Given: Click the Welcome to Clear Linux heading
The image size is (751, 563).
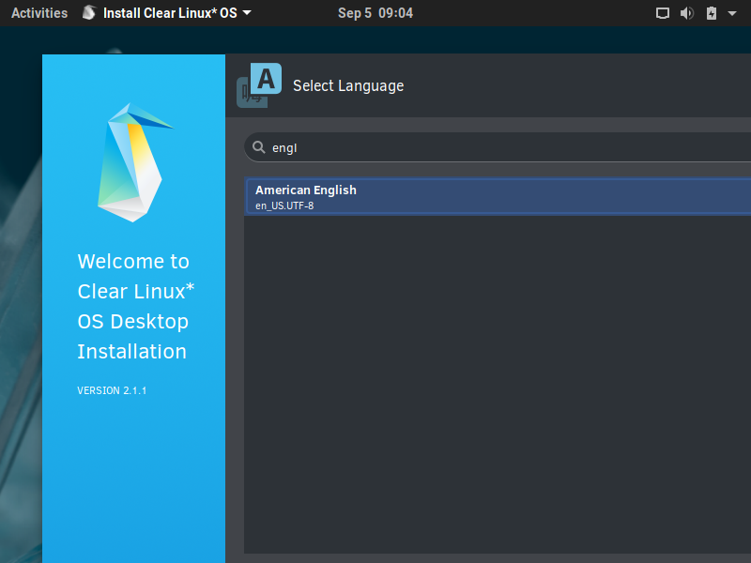Looking at the screenshot, I should [x=133, y=261].
